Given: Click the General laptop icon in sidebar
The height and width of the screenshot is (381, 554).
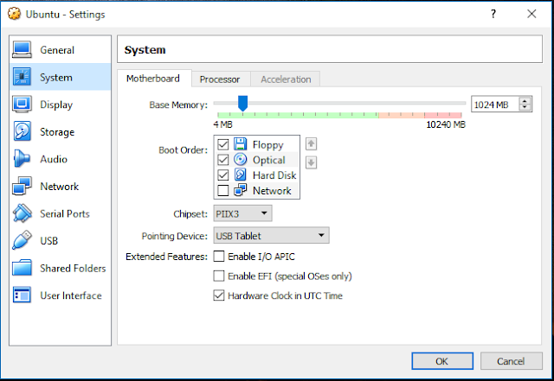Looking at the screenshot, I should (22, 50).
